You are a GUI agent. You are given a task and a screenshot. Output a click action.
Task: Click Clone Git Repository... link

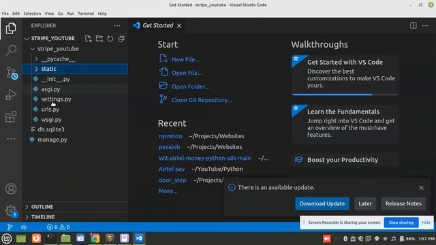pos(202,100)
